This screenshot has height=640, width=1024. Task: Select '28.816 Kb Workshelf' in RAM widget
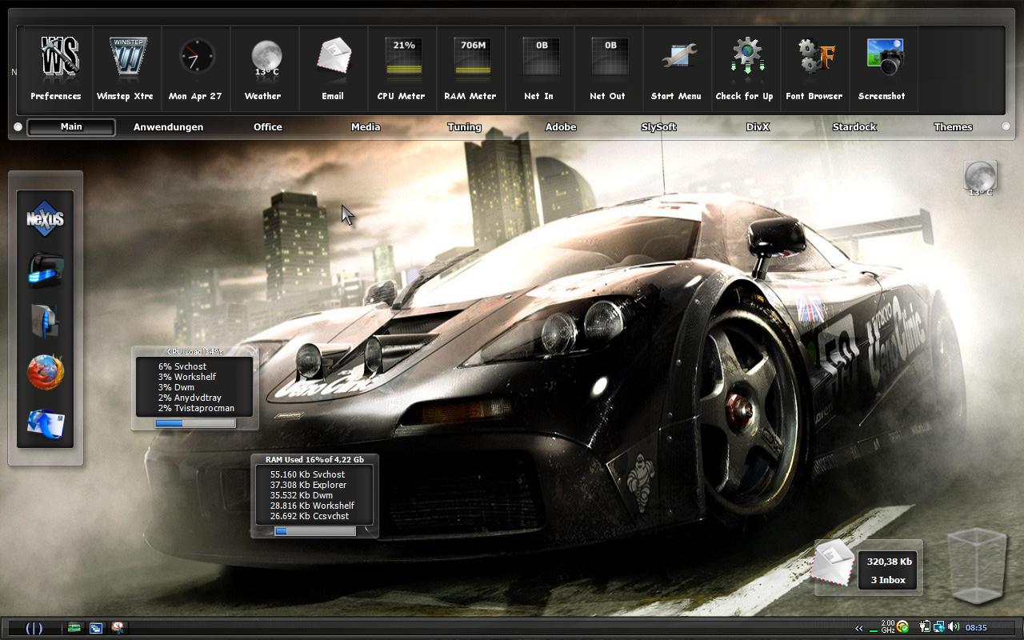tap(312, 506)
